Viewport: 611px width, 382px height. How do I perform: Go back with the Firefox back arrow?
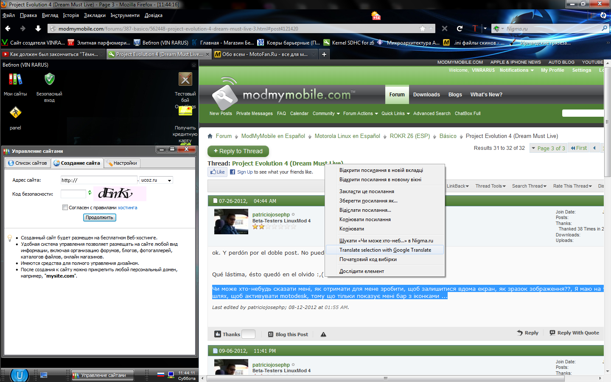point(8,28)
